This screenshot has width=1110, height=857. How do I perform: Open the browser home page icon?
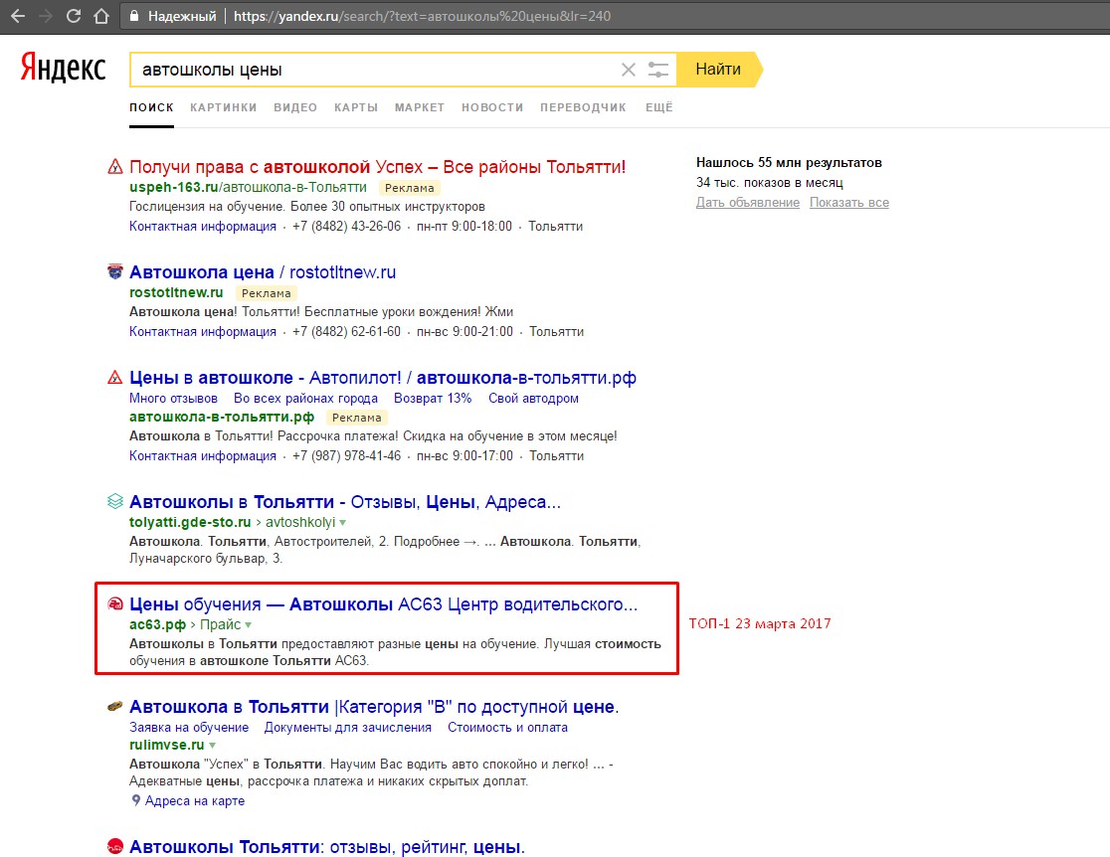pyautogui.click(x=101, y=16)
